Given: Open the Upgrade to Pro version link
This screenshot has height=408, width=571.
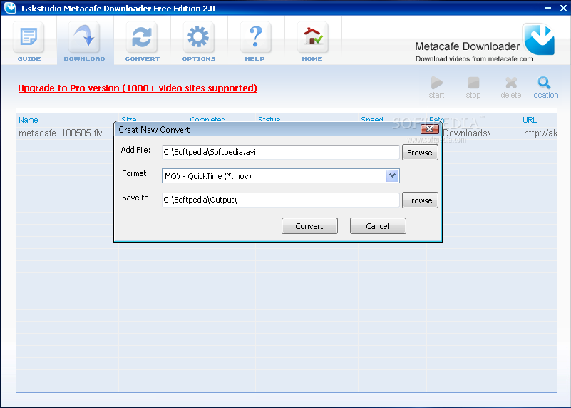Looking at the screenshot, I should tap(138, 88).
